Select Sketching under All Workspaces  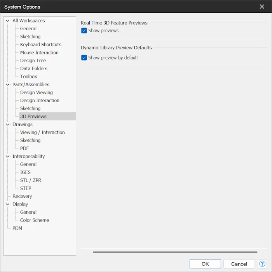click(x=30, y=37)
